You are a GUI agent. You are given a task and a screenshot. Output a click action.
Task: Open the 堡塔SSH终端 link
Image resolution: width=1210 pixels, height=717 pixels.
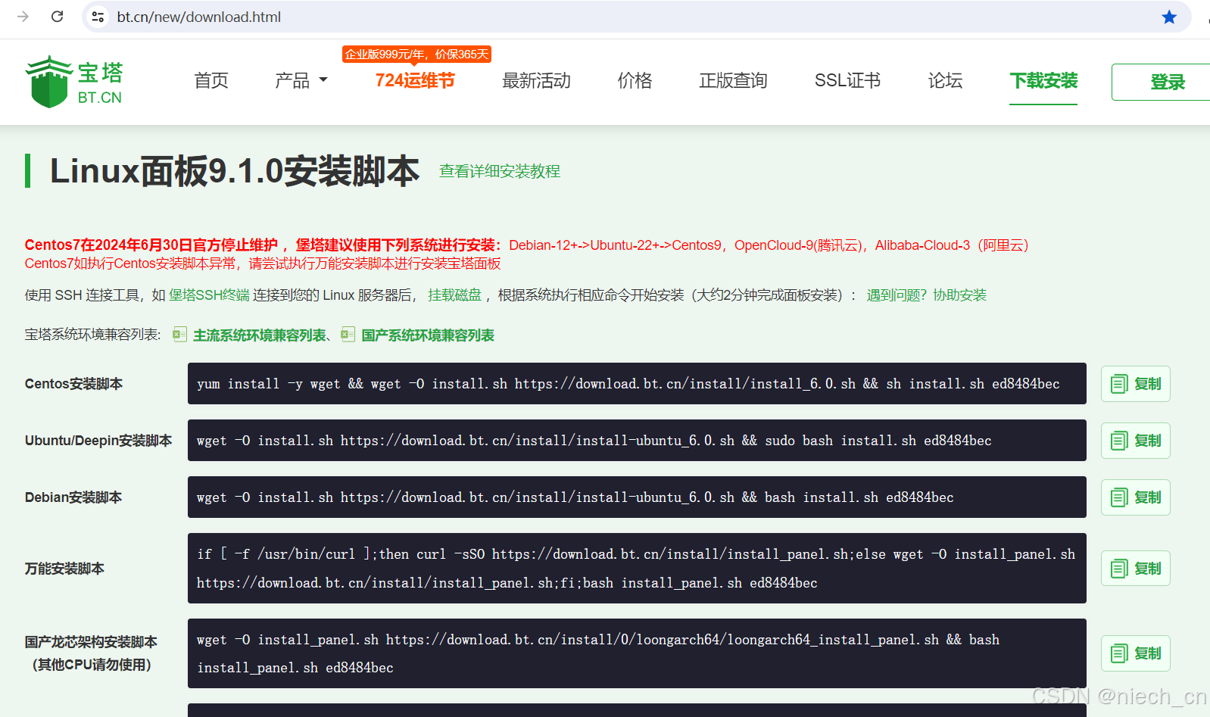pyautogui.click(x=209, y=295)
